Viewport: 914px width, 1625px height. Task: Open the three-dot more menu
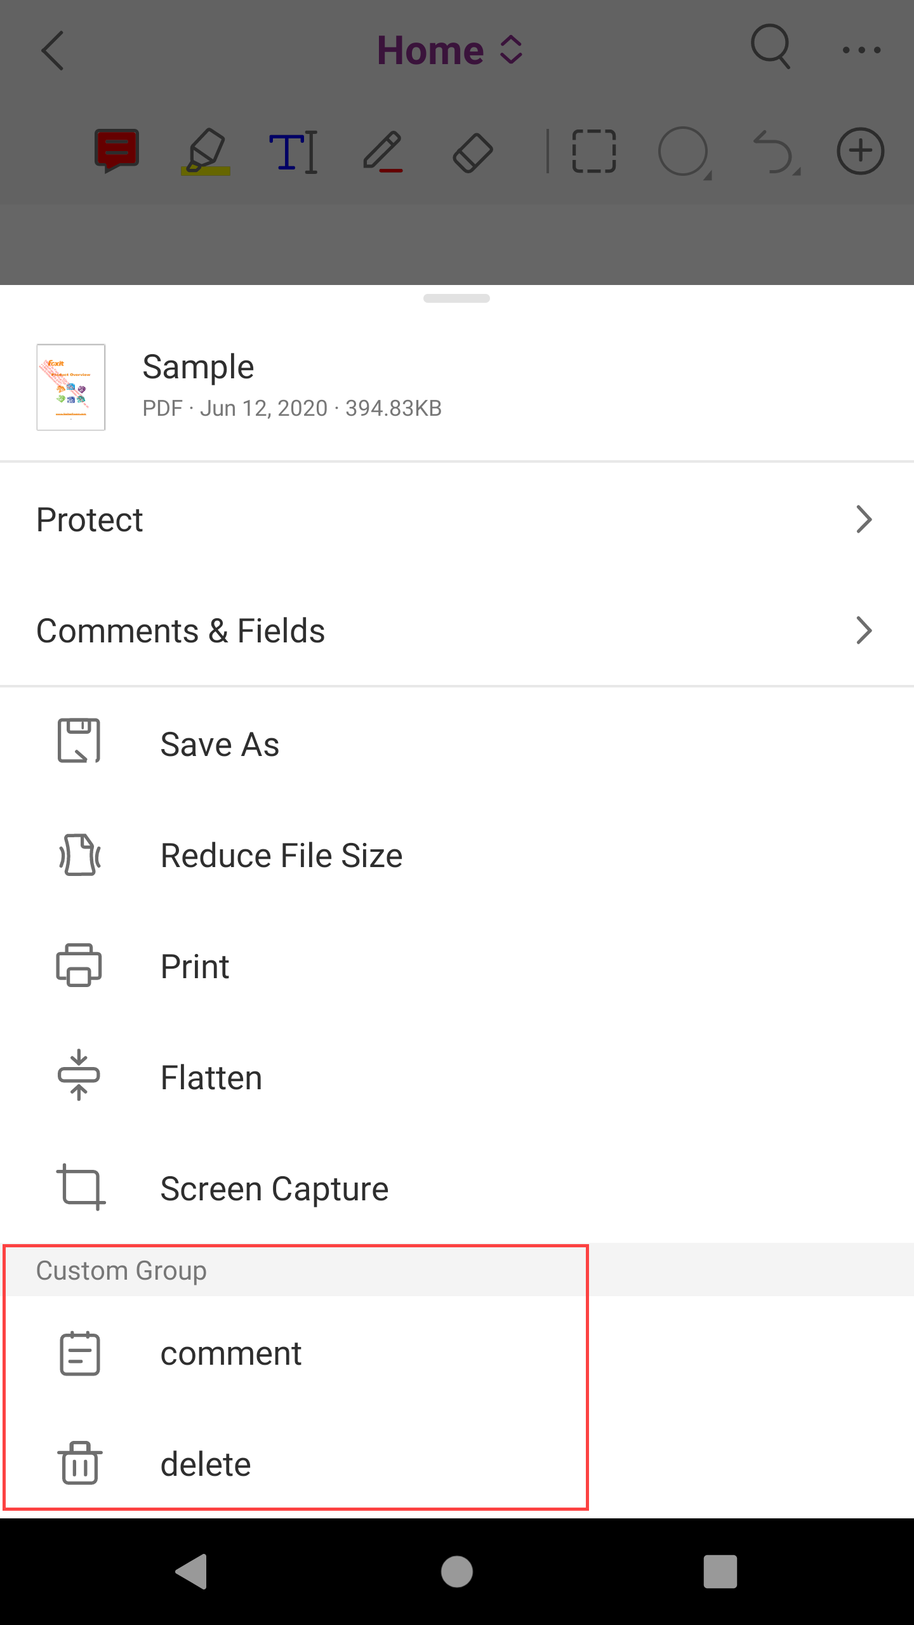click(861, 50)
